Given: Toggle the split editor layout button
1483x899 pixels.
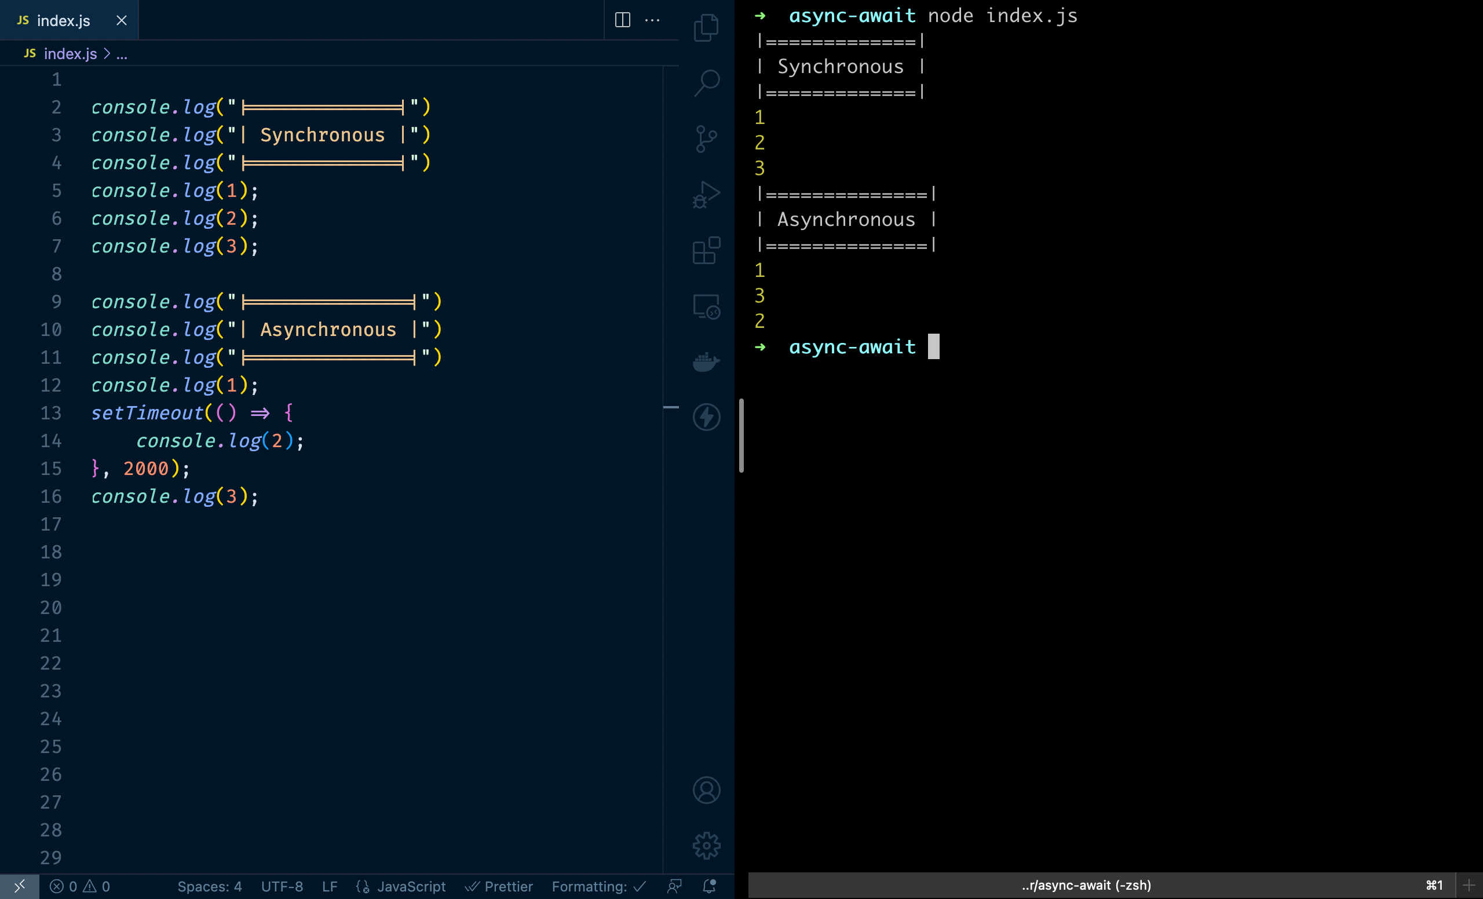Looking at the screenshot, I should pyautogui.click(x=622, y=20).
